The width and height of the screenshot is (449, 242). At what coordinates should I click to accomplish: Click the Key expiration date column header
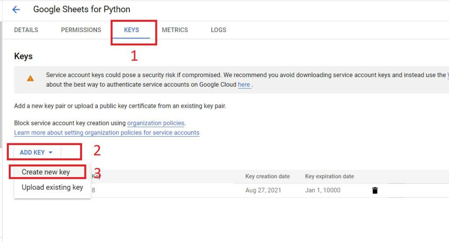[x=329, y=176]
